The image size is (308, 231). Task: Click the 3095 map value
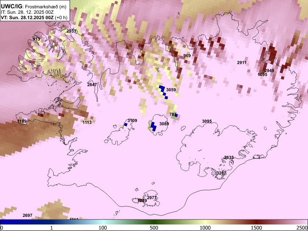coord(207,121)
